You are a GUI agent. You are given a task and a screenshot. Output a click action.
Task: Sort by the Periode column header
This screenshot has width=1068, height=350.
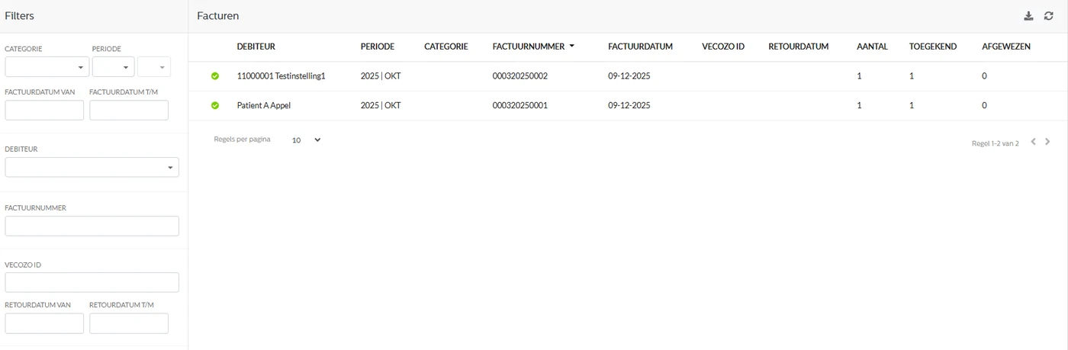[x=378, y=47]
